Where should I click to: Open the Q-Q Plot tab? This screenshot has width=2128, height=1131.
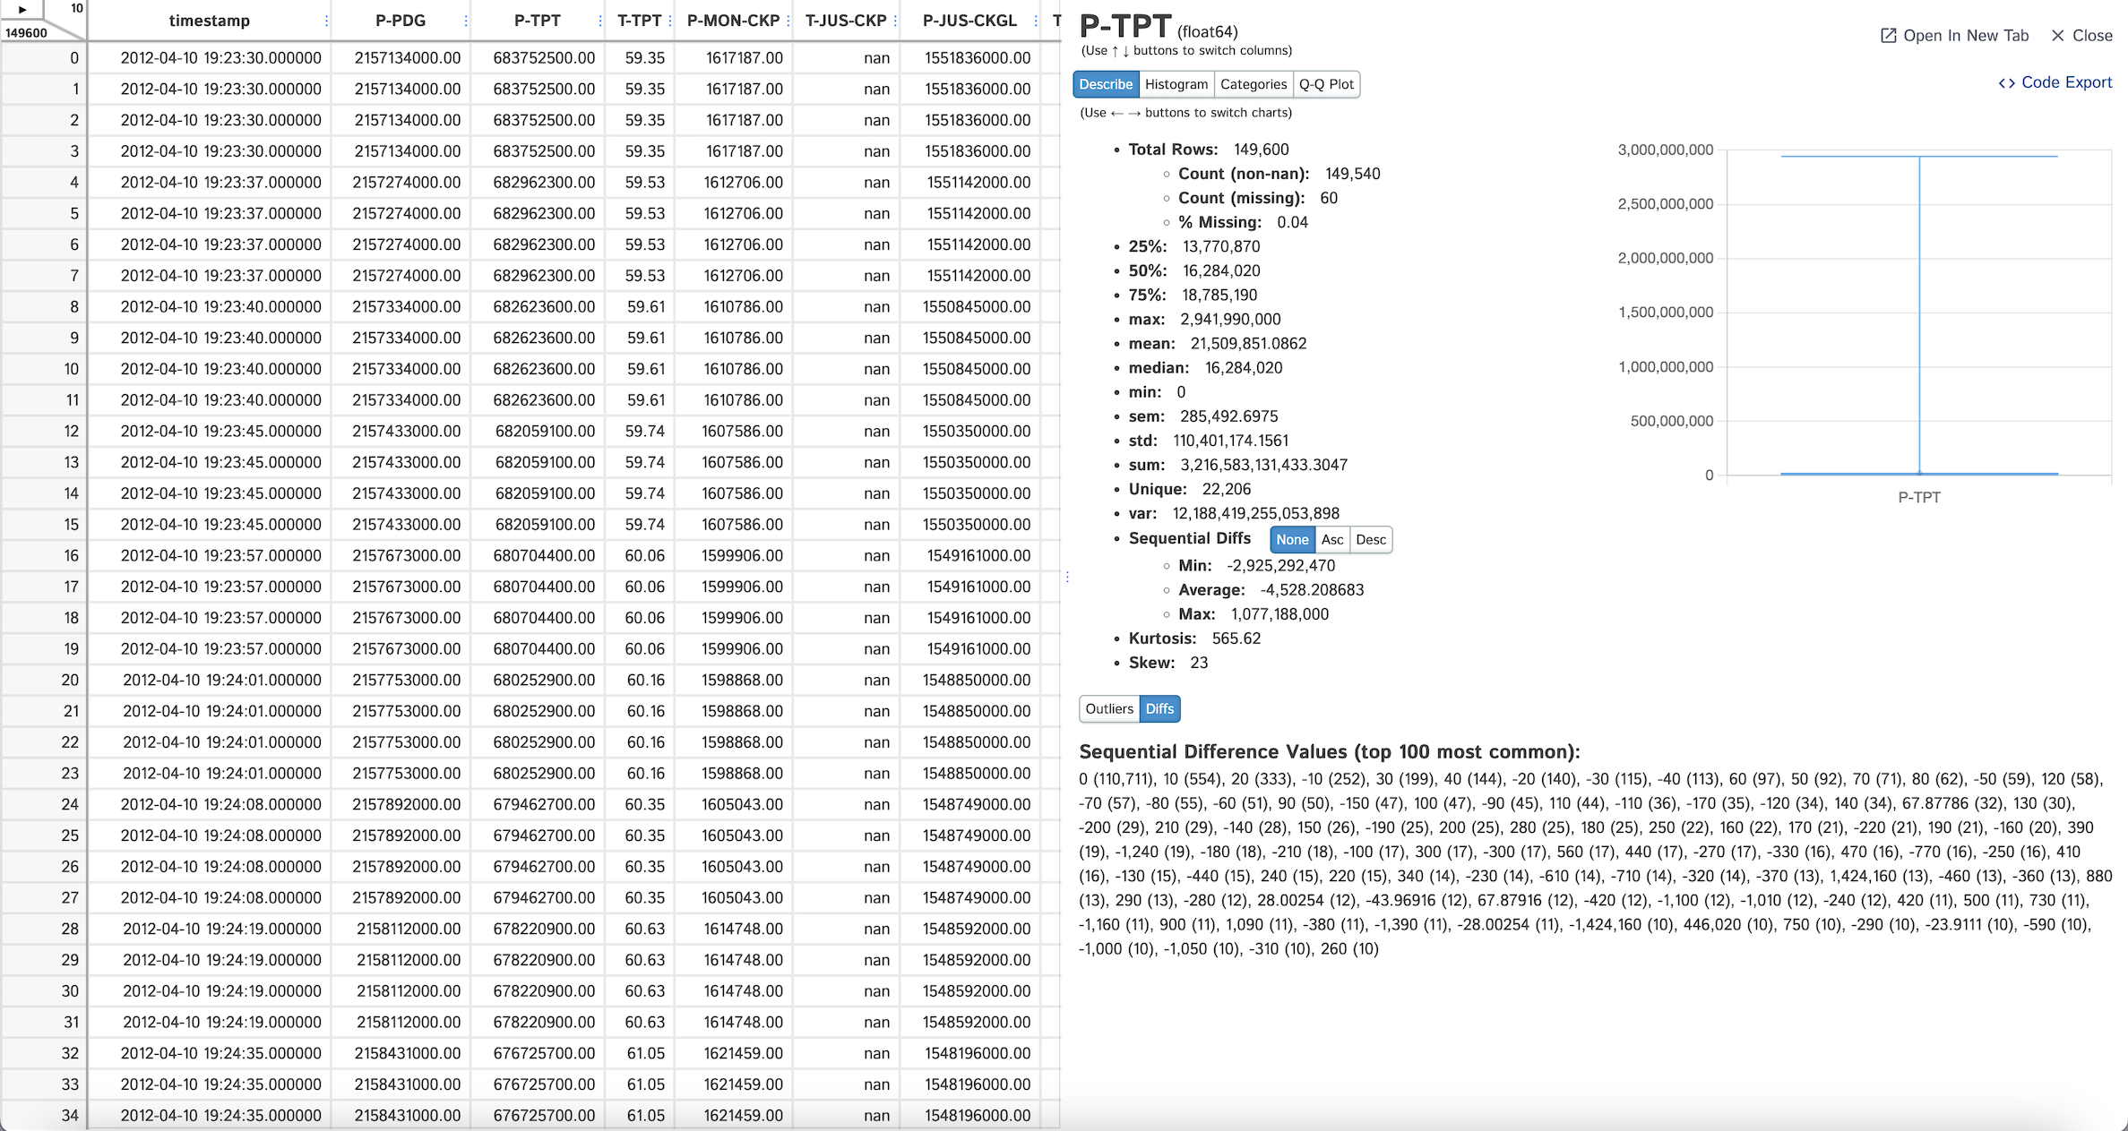click(x=1326, y=84)
